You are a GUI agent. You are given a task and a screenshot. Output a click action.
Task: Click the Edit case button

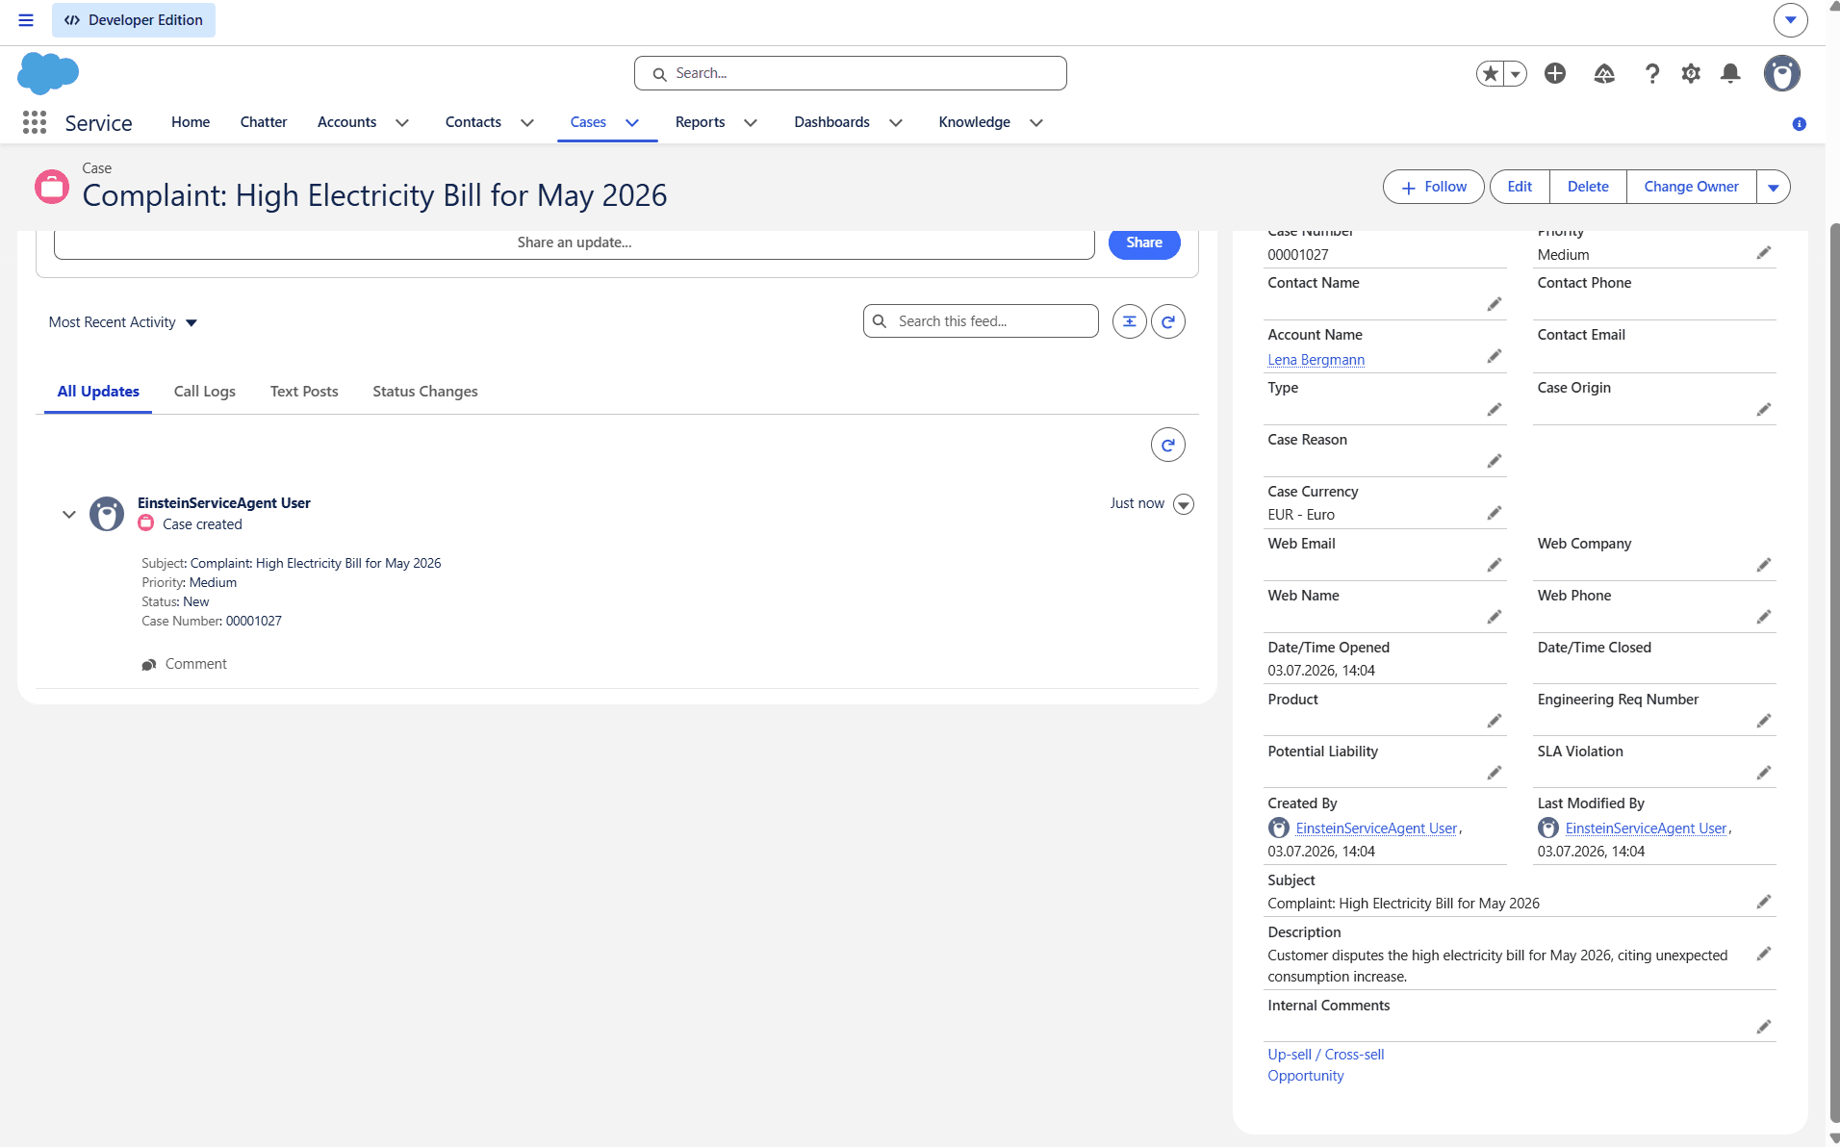(x=1520, y=187)
